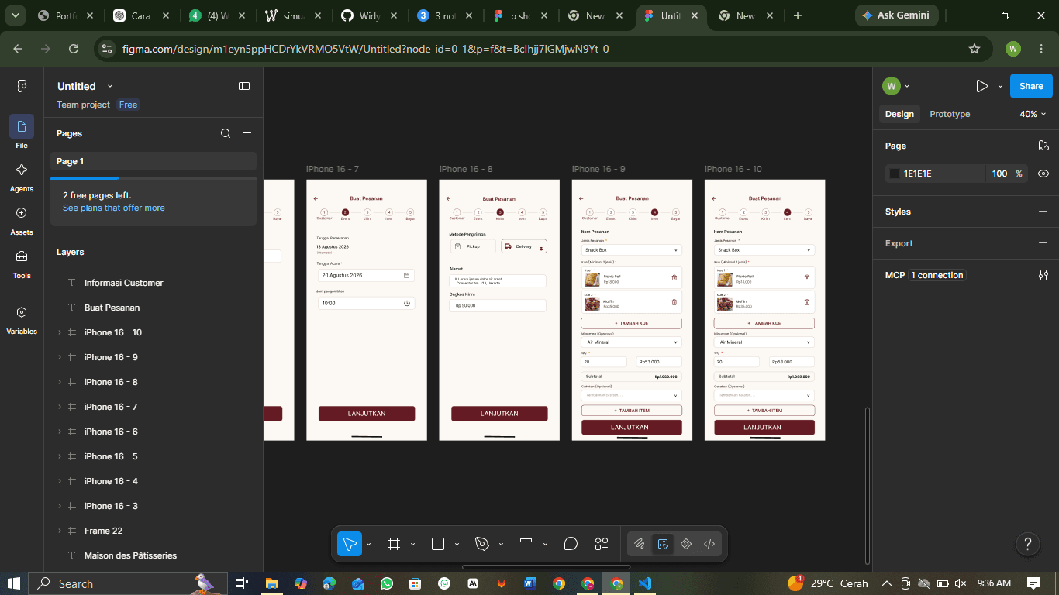Click the page color opacity 100 field

tap(999, 174)
